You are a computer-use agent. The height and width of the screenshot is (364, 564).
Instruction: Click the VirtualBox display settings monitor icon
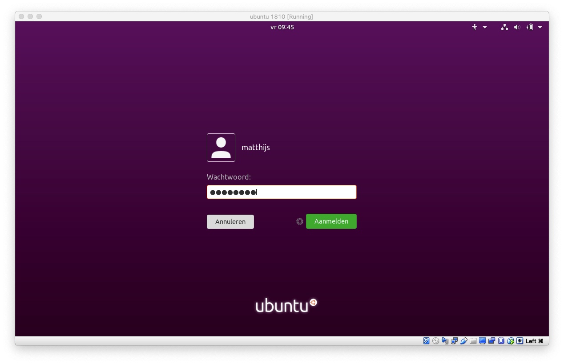[483, 341]
